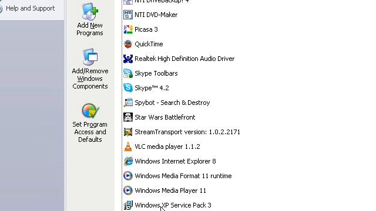This screenshot has height=211, width=376.
Task: Select the Skype™ 4.2 entry
Action: [x=152, y=88]
